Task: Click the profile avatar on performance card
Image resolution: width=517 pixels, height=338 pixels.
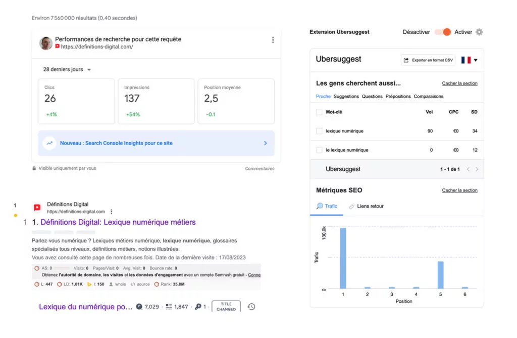Action: (x=45, y=43)
